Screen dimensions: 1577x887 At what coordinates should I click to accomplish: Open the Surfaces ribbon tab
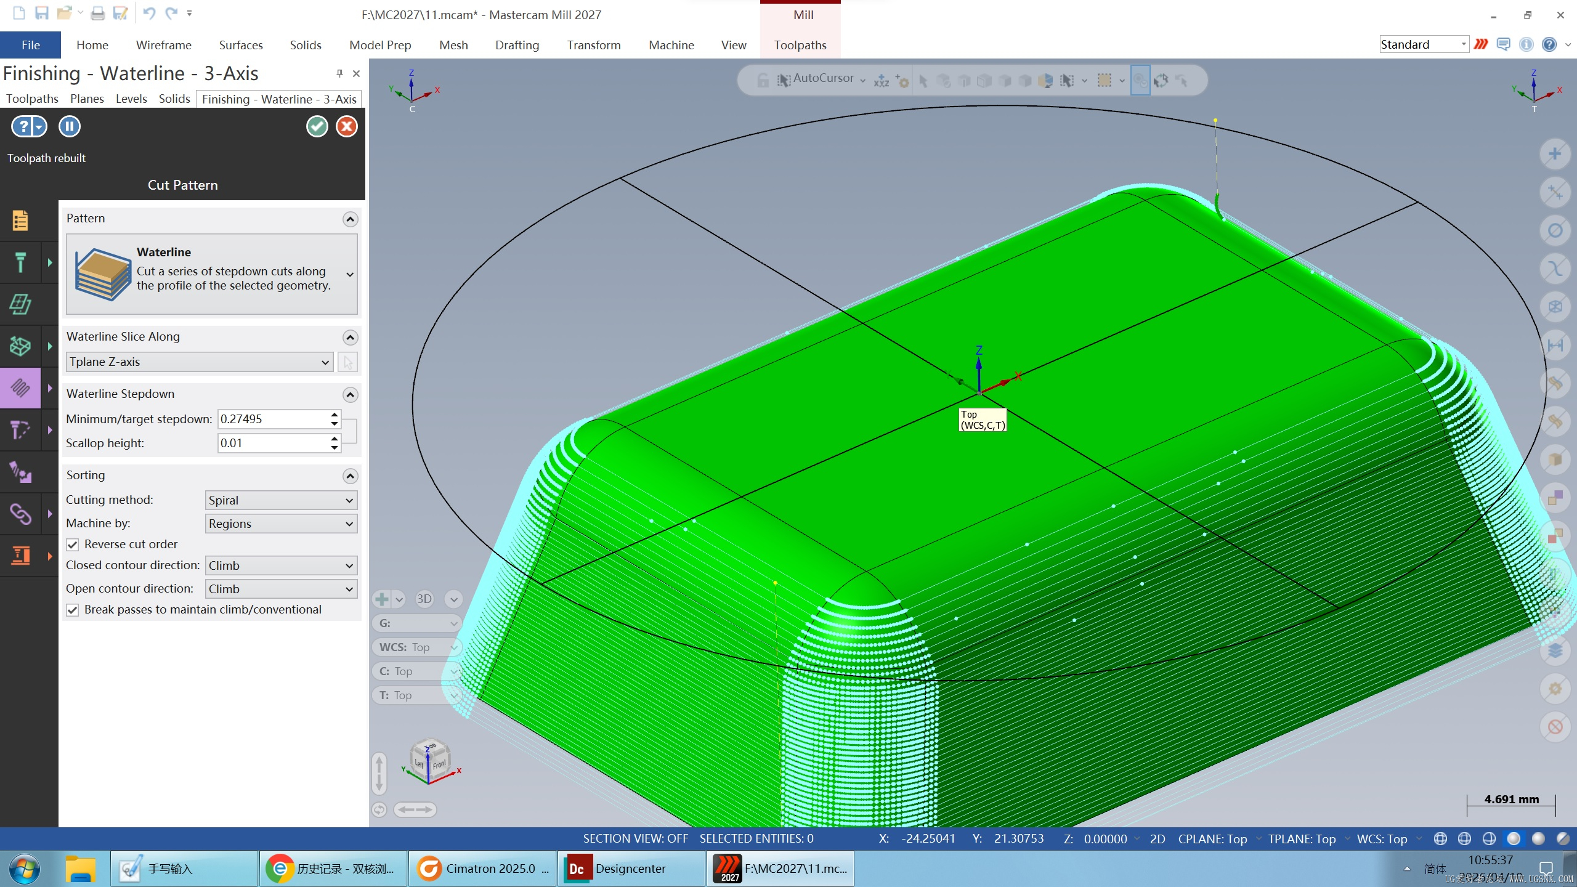tap(241, 45)
